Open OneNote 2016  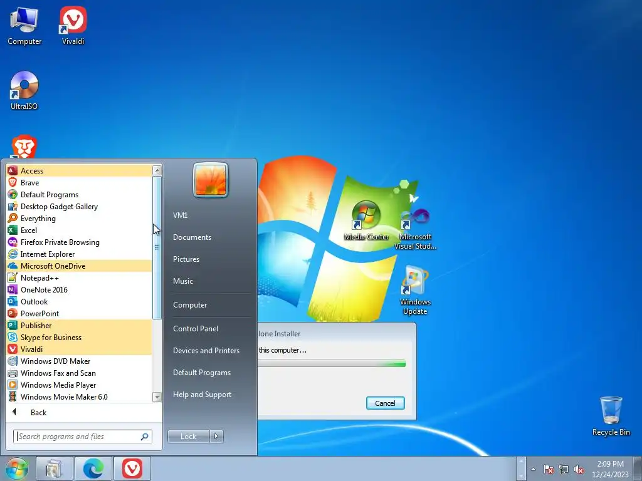coord(78,289)
